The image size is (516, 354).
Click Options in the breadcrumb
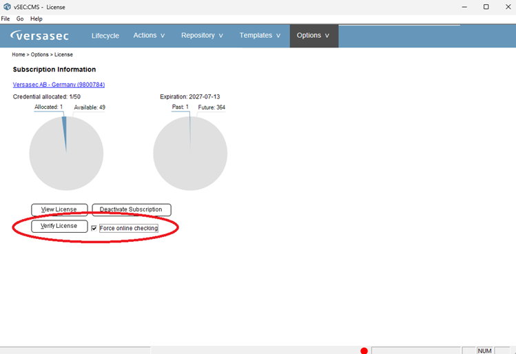(39, 54)
